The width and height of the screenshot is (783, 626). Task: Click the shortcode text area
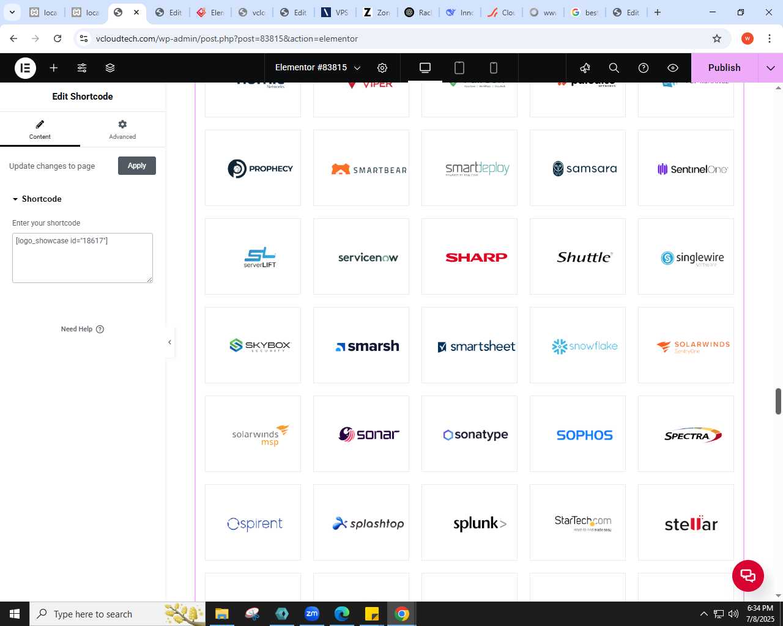[x=83, y=258]
